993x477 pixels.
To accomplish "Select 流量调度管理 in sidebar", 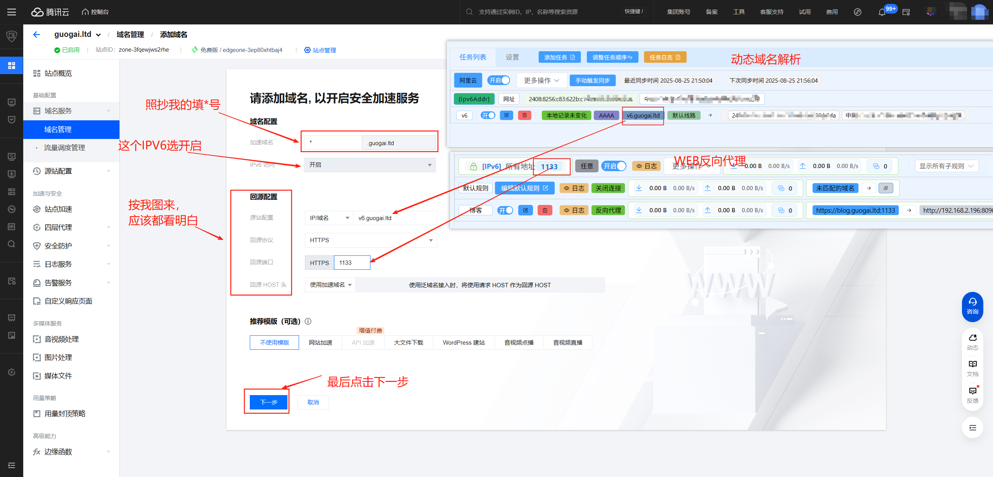I will [x=64, y=148].
